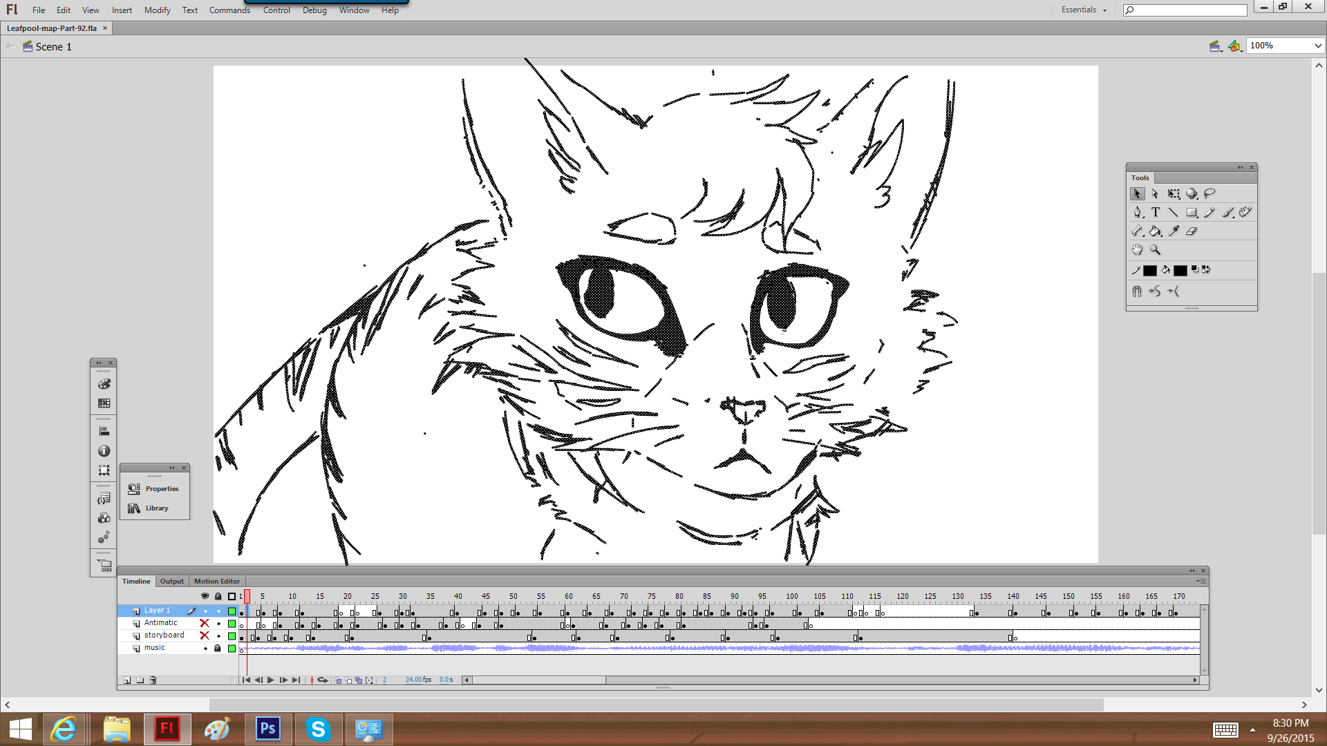This screenshot has height=746, width=1327.
Task: Open the Edit Scene dropdown
Action: (x=1216, y=46)
